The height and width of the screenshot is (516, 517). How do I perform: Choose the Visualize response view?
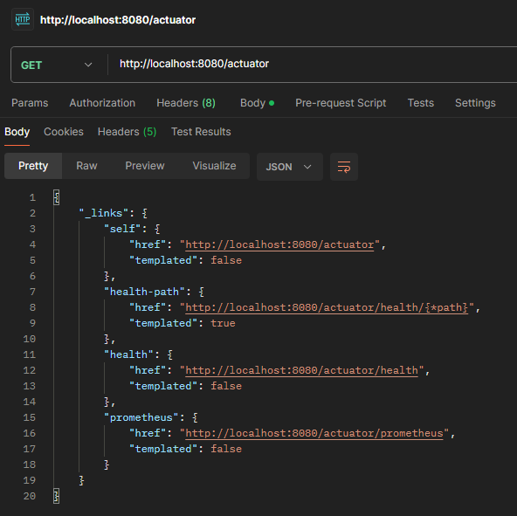point(214,166)
